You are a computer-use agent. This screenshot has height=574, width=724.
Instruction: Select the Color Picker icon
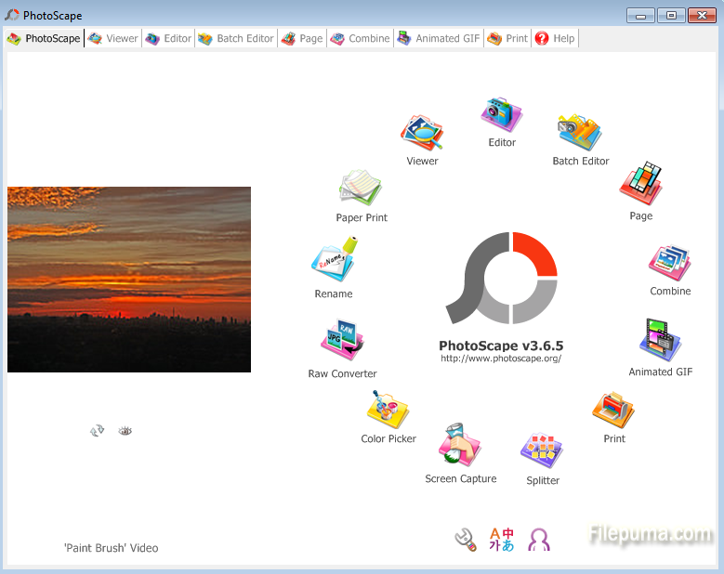click(x=388, y=411)
